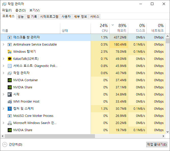Select the Windows 탐색기 process name

tap(25, 52)
